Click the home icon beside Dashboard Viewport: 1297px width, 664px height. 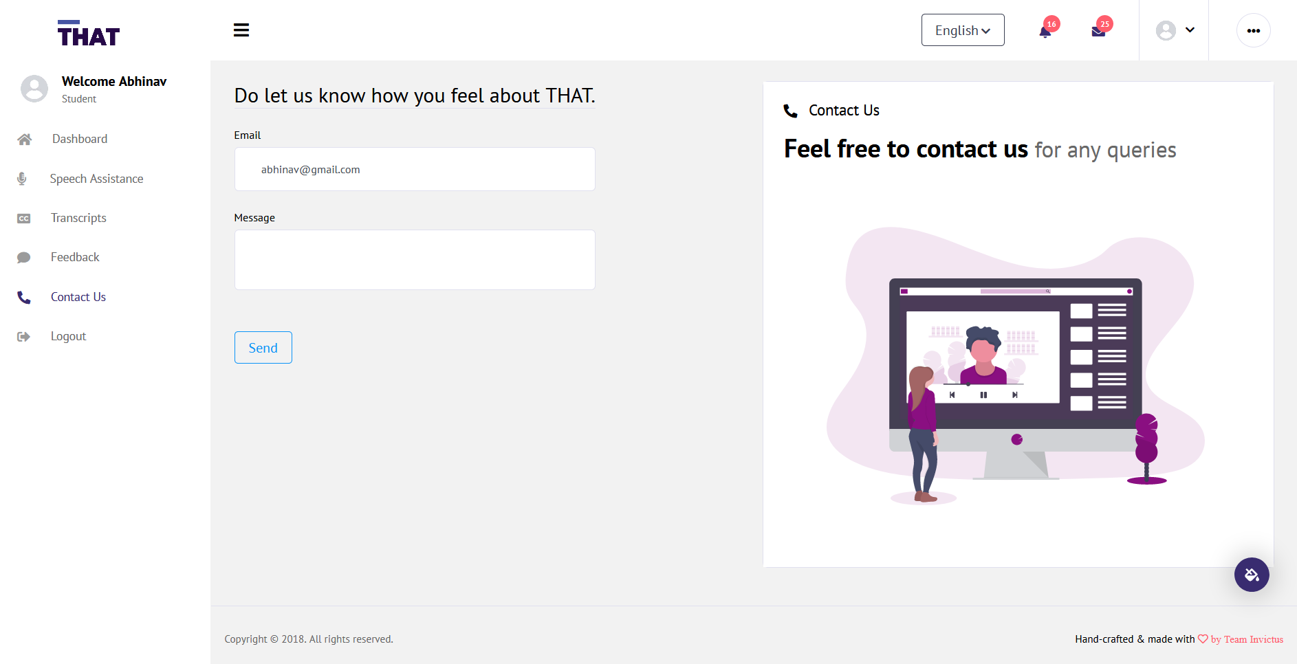pos(25,140)
